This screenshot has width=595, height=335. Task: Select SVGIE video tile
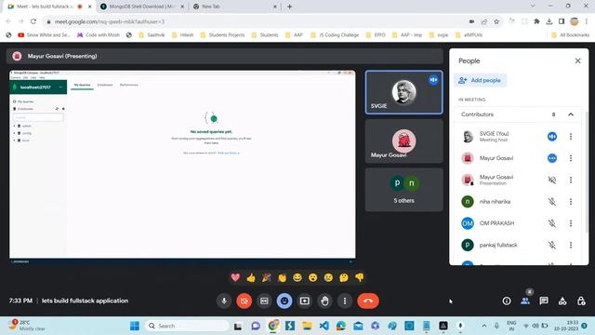pos(403,92)
